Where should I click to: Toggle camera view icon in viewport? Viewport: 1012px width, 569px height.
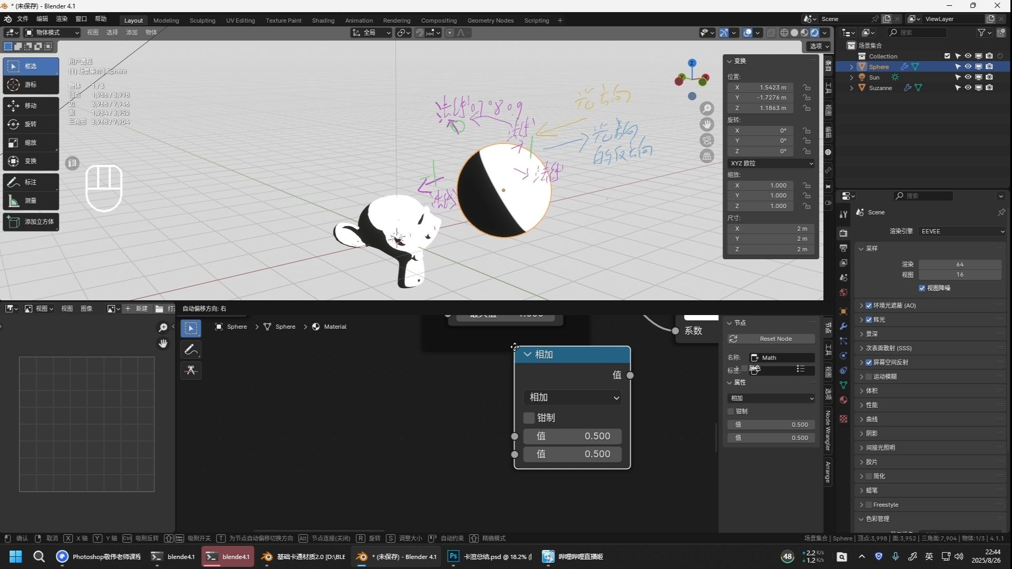707,140
